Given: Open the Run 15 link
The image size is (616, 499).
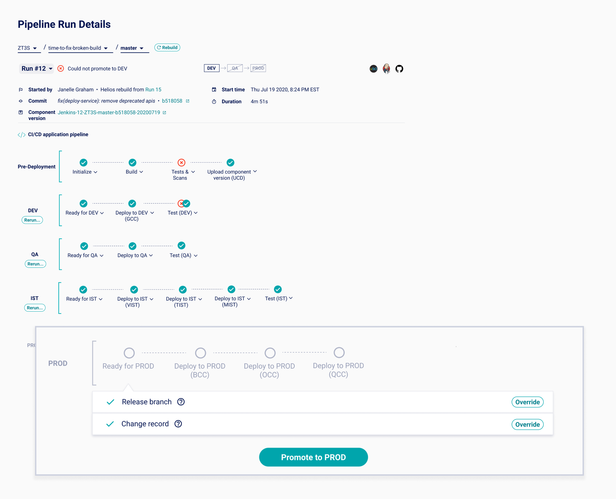Looking at the screenshot, I should 153,90.
